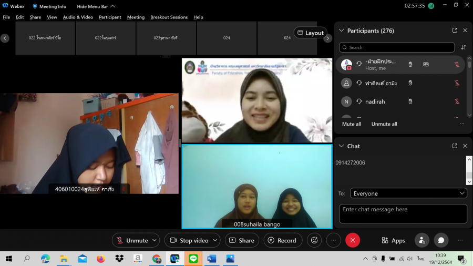Toggle mute for participant nadirah
The height and width of the screenshot is (266, 473).
457,101
